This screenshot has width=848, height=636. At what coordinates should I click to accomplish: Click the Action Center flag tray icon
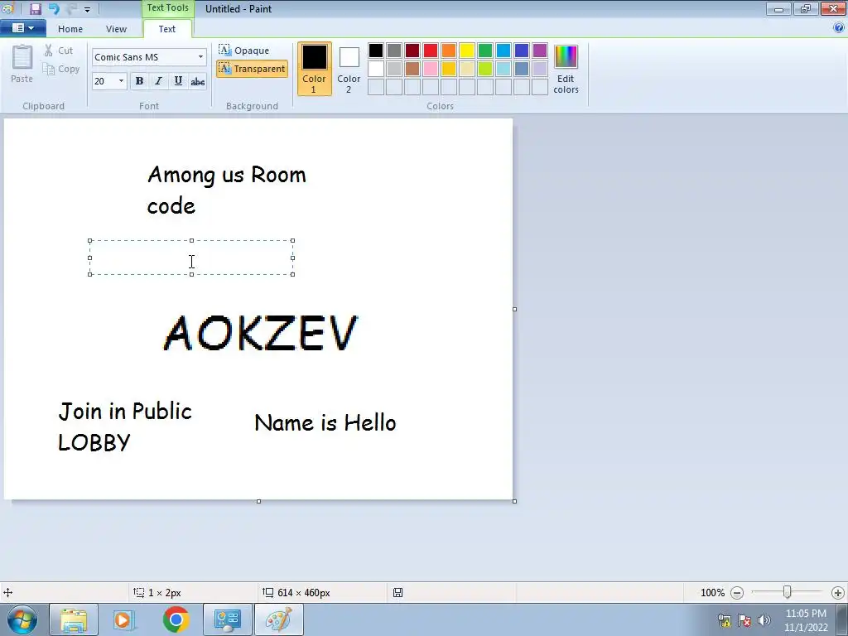[744, 619]
